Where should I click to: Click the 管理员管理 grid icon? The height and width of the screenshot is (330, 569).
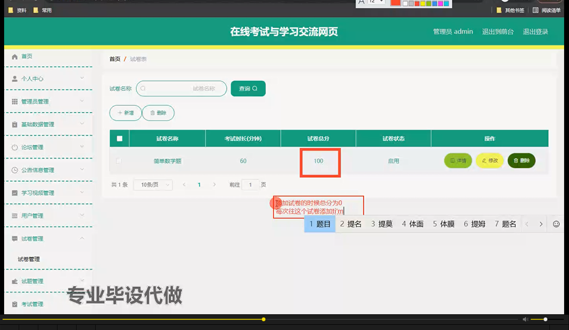(x=14, y=101)
